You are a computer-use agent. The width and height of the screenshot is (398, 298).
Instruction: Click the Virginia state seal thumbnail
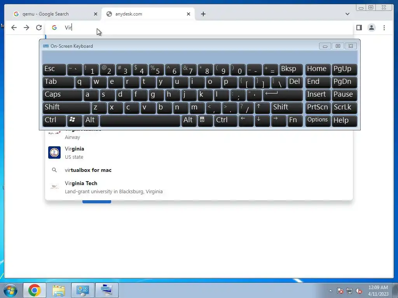[54, 152]
